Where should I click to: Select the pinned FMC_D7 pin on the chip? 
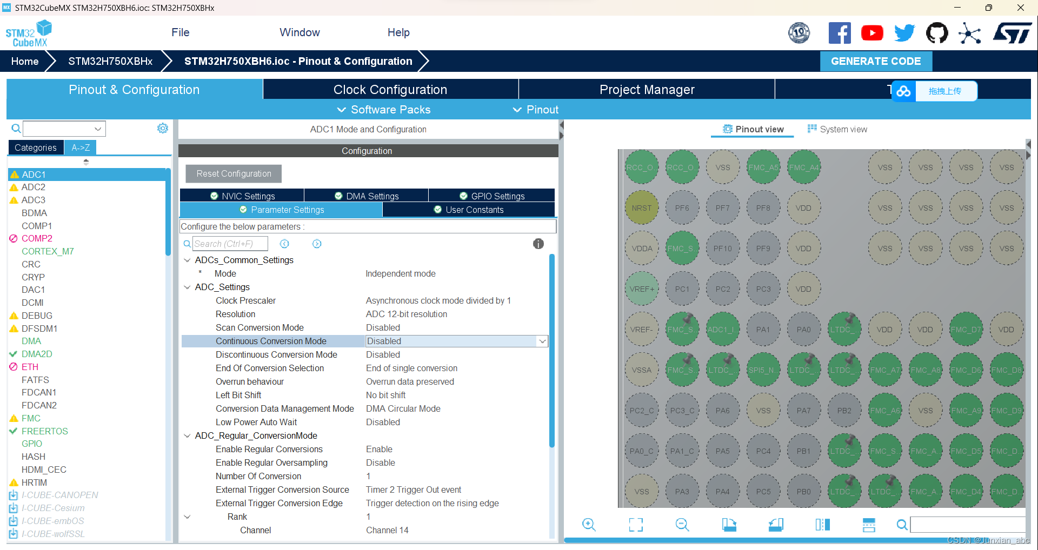tap(966, 330)
